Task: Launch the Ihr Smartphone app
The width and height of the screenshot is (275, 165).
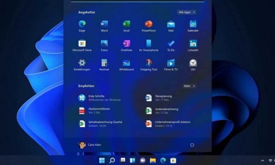Action: [x=148, y=46]
